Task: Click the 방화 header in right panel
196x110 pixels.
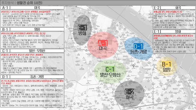Action: (x=178, y=31)
